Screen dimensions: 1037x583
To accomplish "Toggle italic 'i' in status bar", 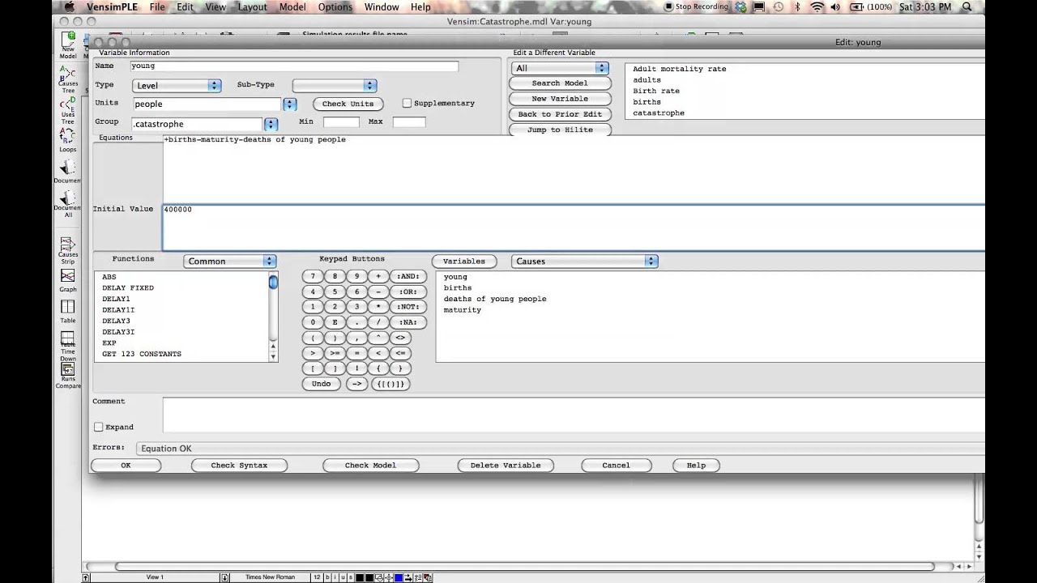I will [x=335, y=577].
